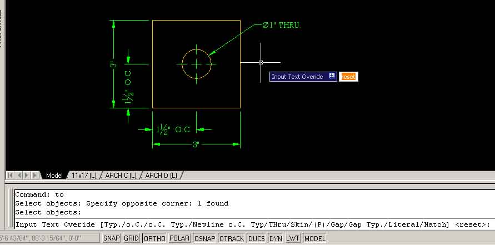Select horizontal 1½" O.C. dimension text

[x=174, y=129]
